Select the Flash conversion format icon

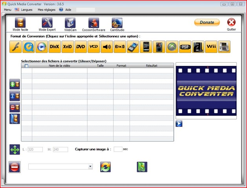(15, 47)
